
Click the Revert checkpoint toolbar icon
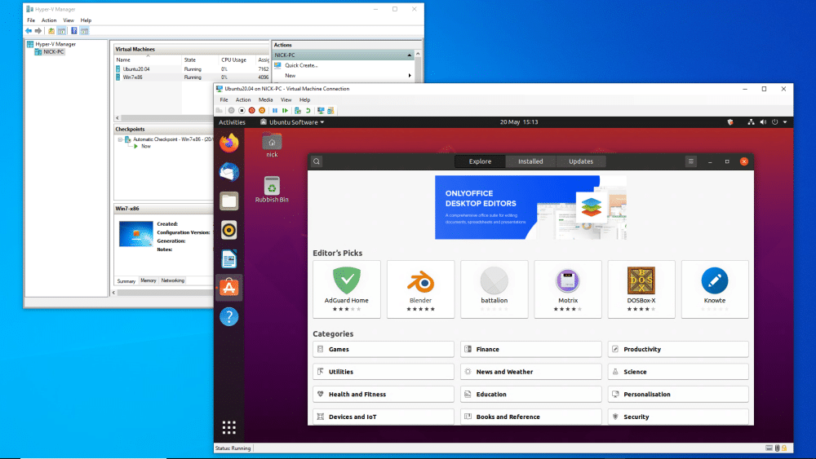tap(308, 110)
